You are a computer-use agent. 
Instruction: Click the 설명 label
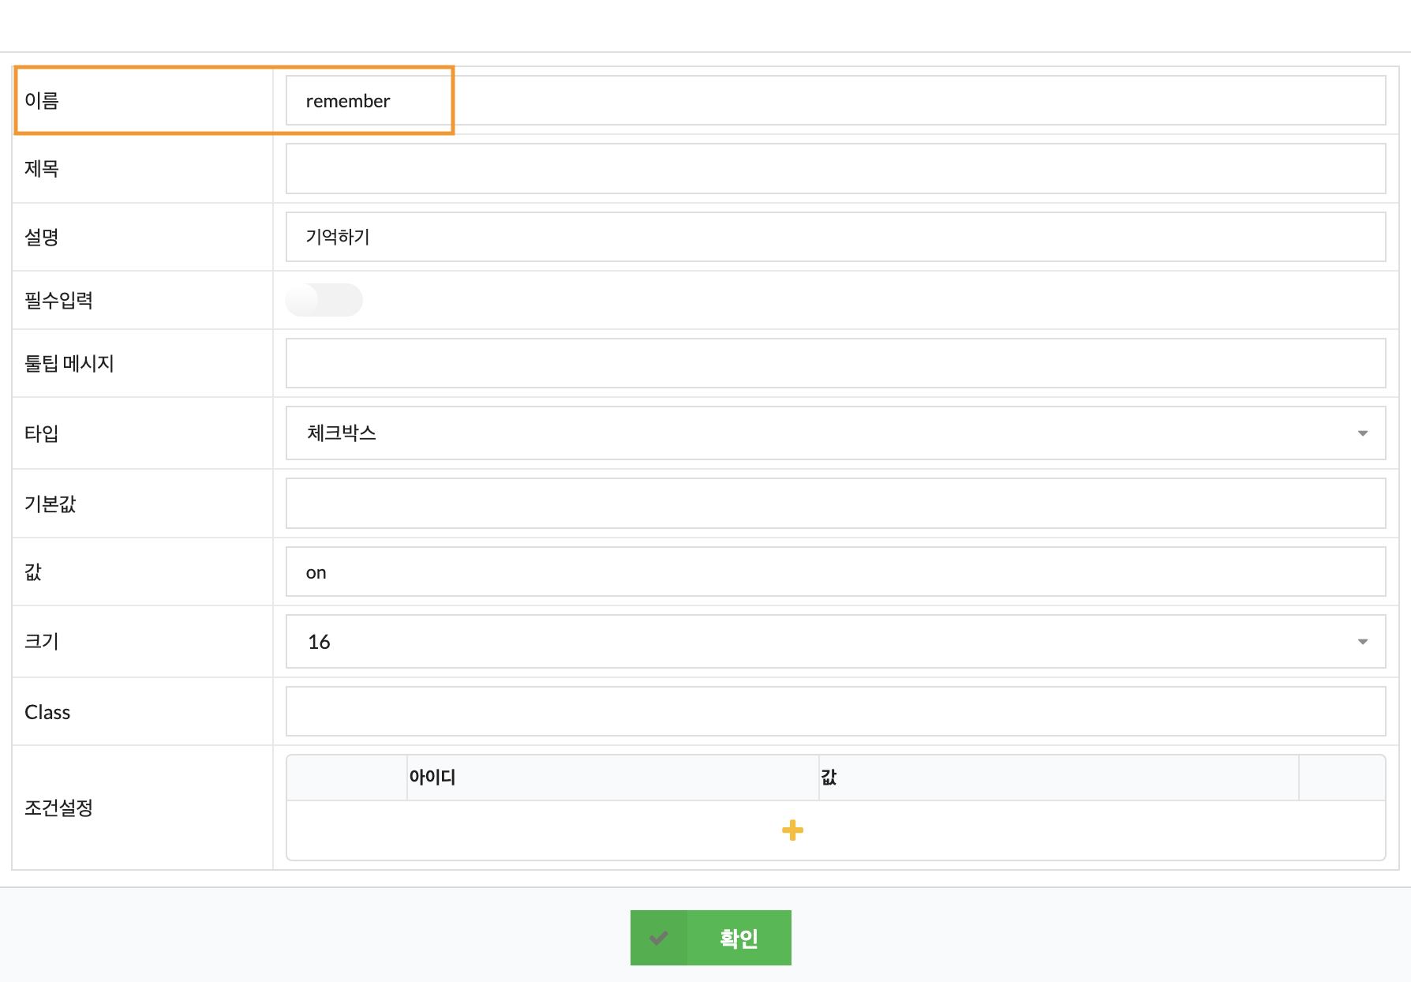click(42, 237)
